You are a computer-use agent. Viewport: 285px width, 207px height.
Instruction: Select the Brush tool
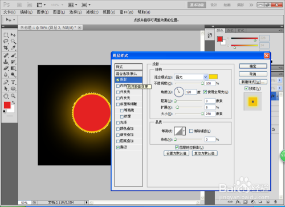click(13, 55)
